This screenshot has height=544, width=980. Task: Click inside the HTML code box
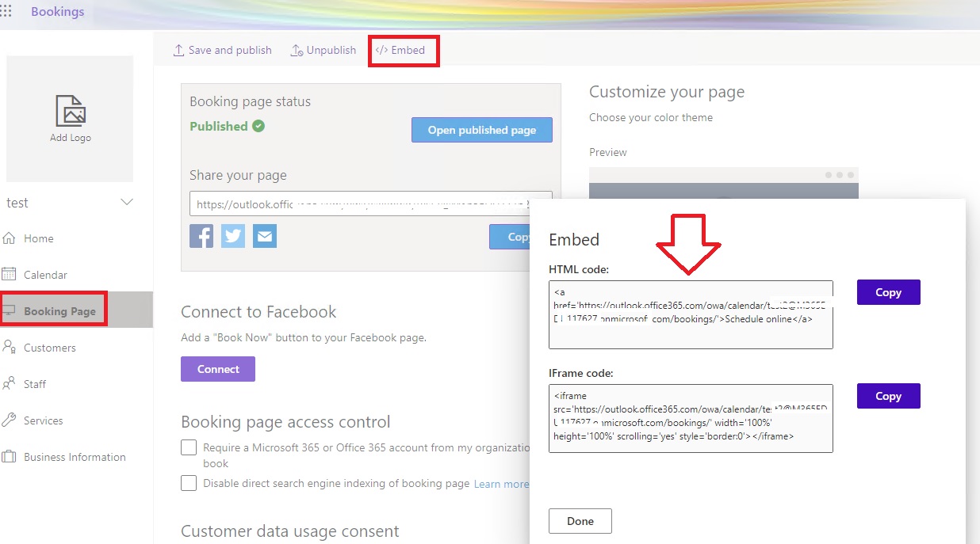691,314
